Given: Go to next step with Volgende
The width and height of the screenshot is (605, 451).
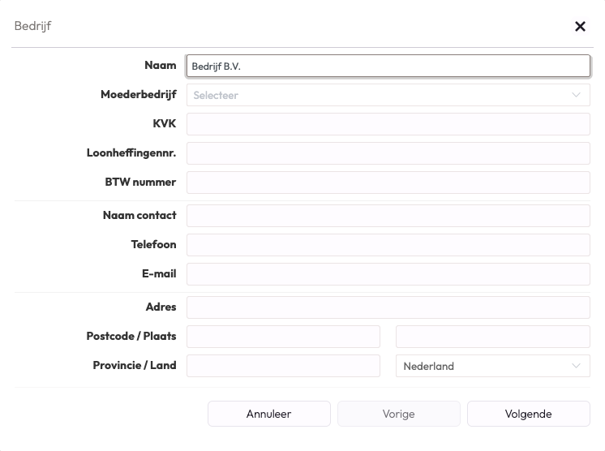Looking at the screenshot, I should (528, 414).
